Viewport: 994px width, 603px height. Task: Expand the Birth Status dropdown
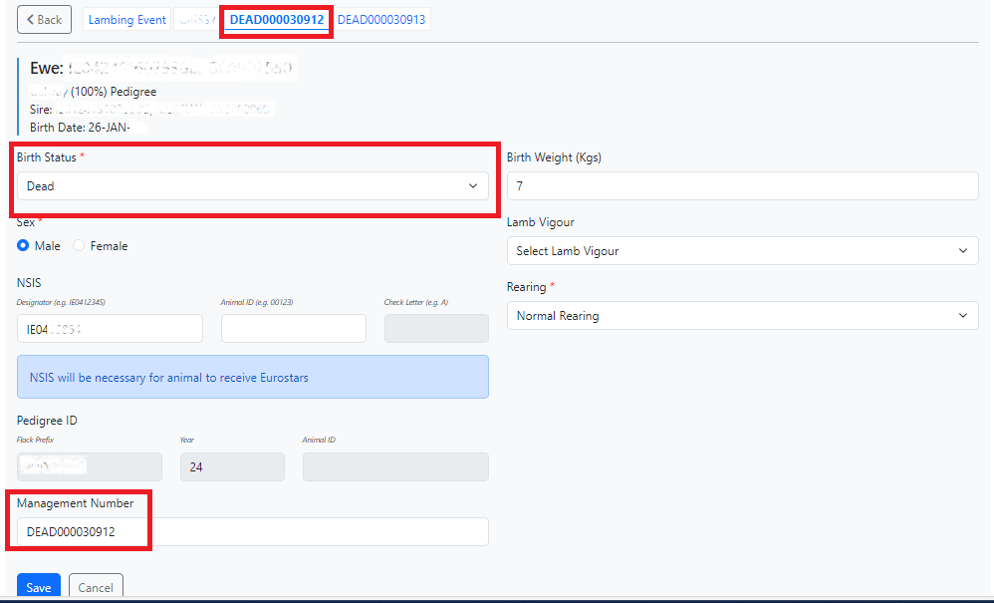point(252,186)
